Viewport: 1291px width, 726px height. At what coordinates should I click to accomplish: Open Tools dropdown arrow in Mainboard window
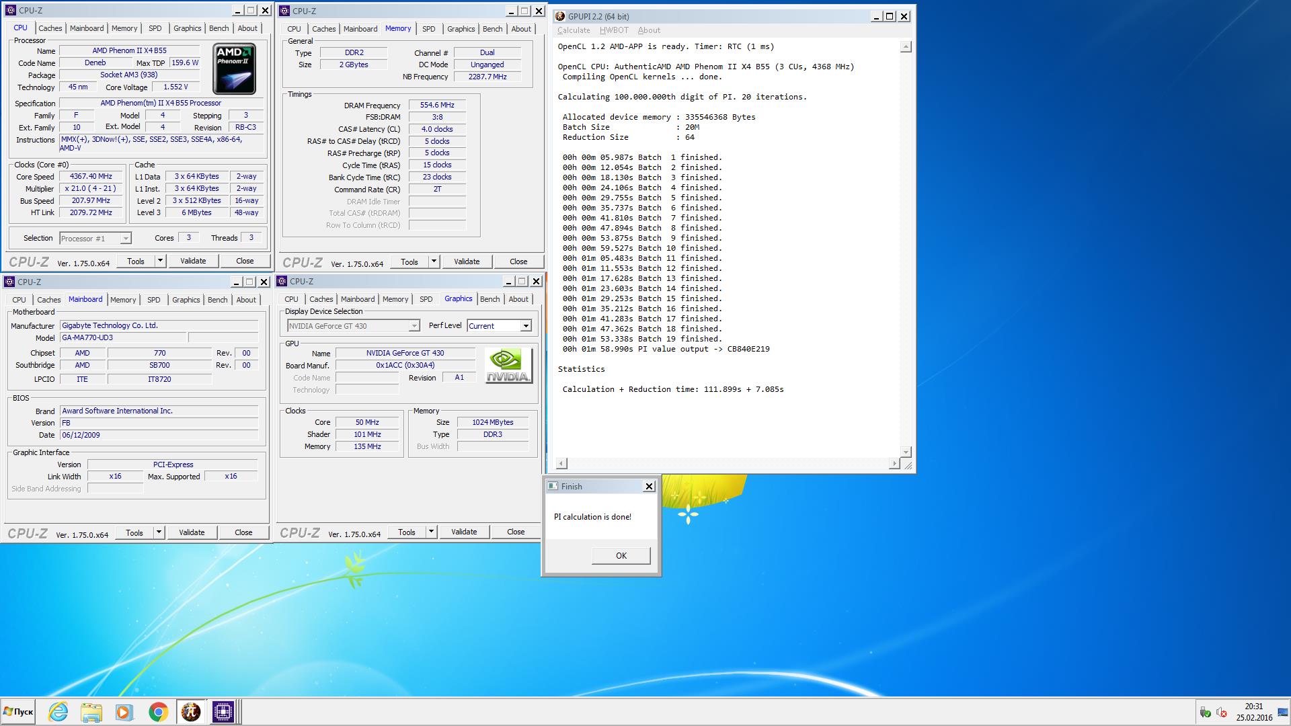click(159, 532)
